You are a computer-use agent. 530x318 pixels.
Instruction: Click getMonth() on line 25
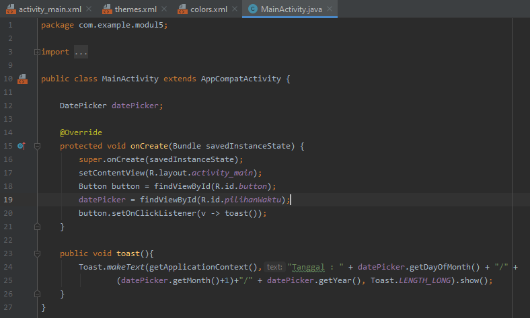pos(196,280)
